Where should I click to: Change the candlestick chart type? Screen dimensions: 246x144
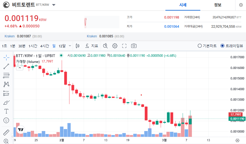click(x=78, y=46)
